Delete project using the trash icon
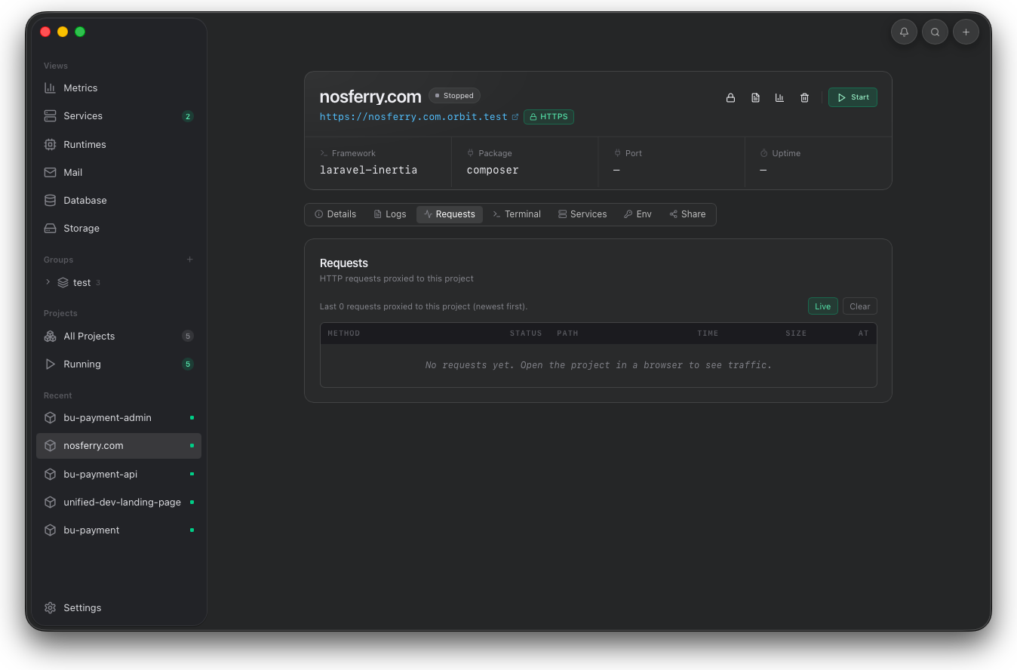 pyautogui.click(x=804, y=97)
